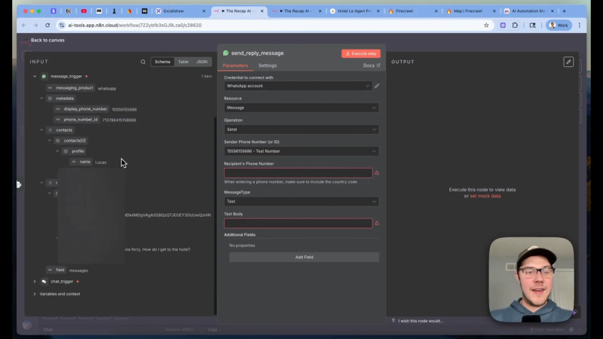Click the Text Body input field
603x339 pixels.
pos(298,223)
